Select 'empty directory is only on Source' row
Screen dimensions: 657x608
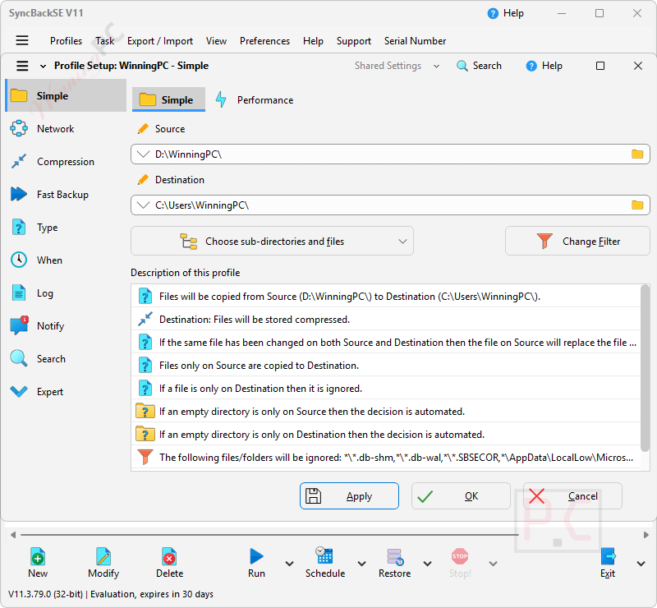click(386, 412)
